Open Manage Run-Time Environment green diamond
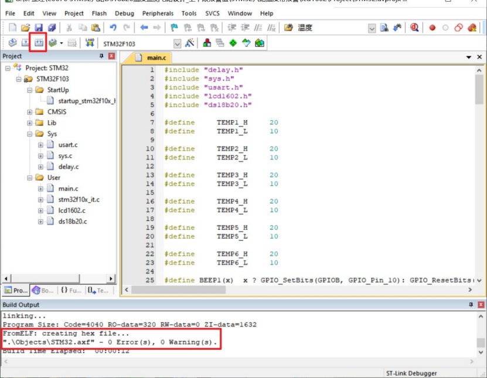The width and height of the screenshot is (487, 378). 233,43
